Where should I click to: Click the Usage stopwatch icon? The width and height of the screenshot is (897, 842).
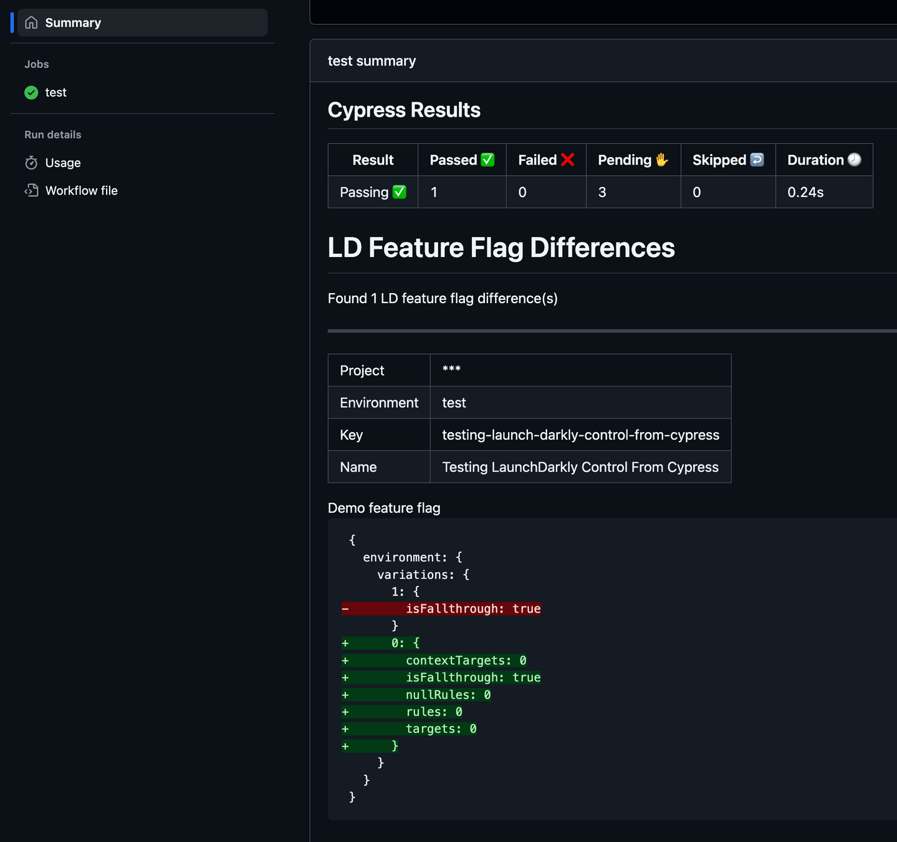[x=31, y=163]
